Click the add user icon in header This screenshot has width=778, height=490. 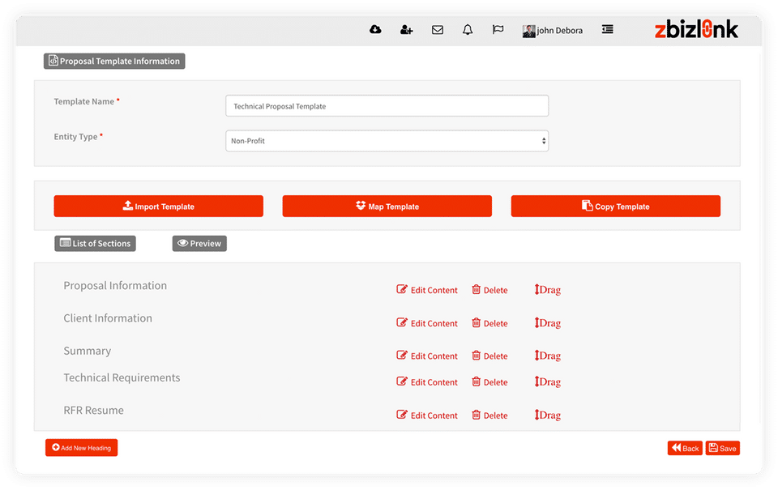[406, 30]
